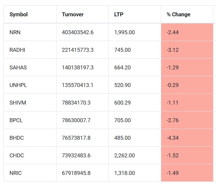Open the CHDC symbol entry
The width and height of the screenshot is (216, 186).
17,155
